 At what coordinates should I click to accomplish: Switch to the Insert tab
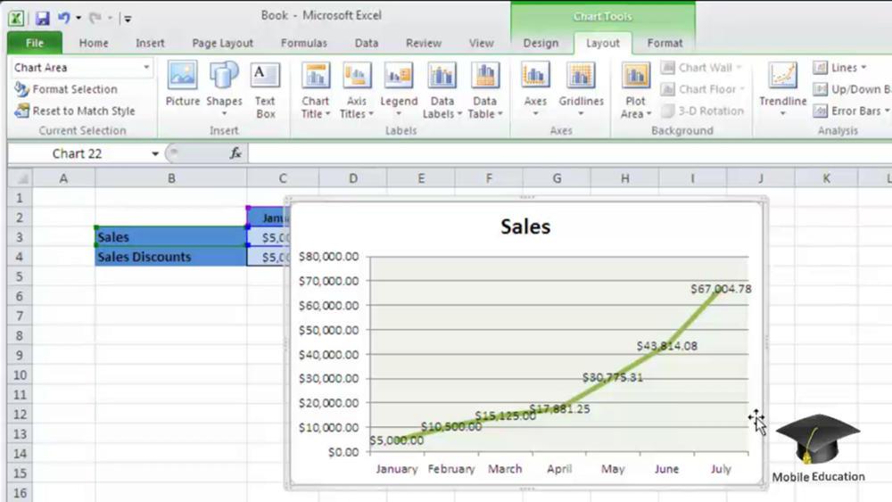[150, 43]
